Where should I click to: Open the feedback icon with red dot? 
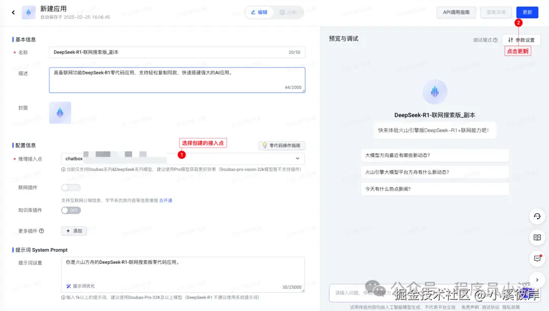[x=537, y=258]
